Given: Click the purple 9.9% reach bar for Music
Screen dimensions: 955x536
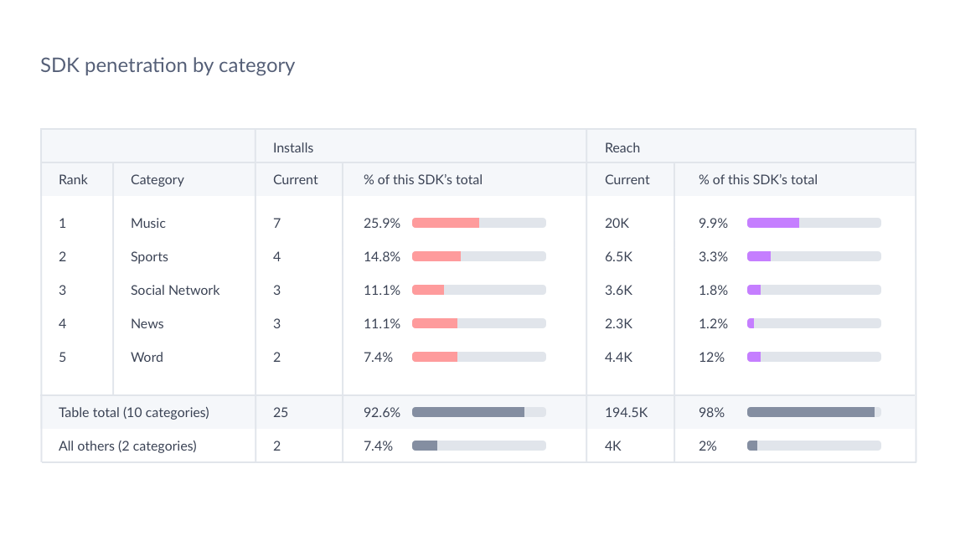Looking at the screenshot, I should tap(773, 223).
